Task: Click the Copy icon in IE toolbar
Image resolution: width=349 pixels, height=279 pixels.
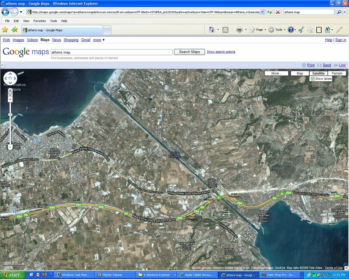Action: [x=310, y=30]
